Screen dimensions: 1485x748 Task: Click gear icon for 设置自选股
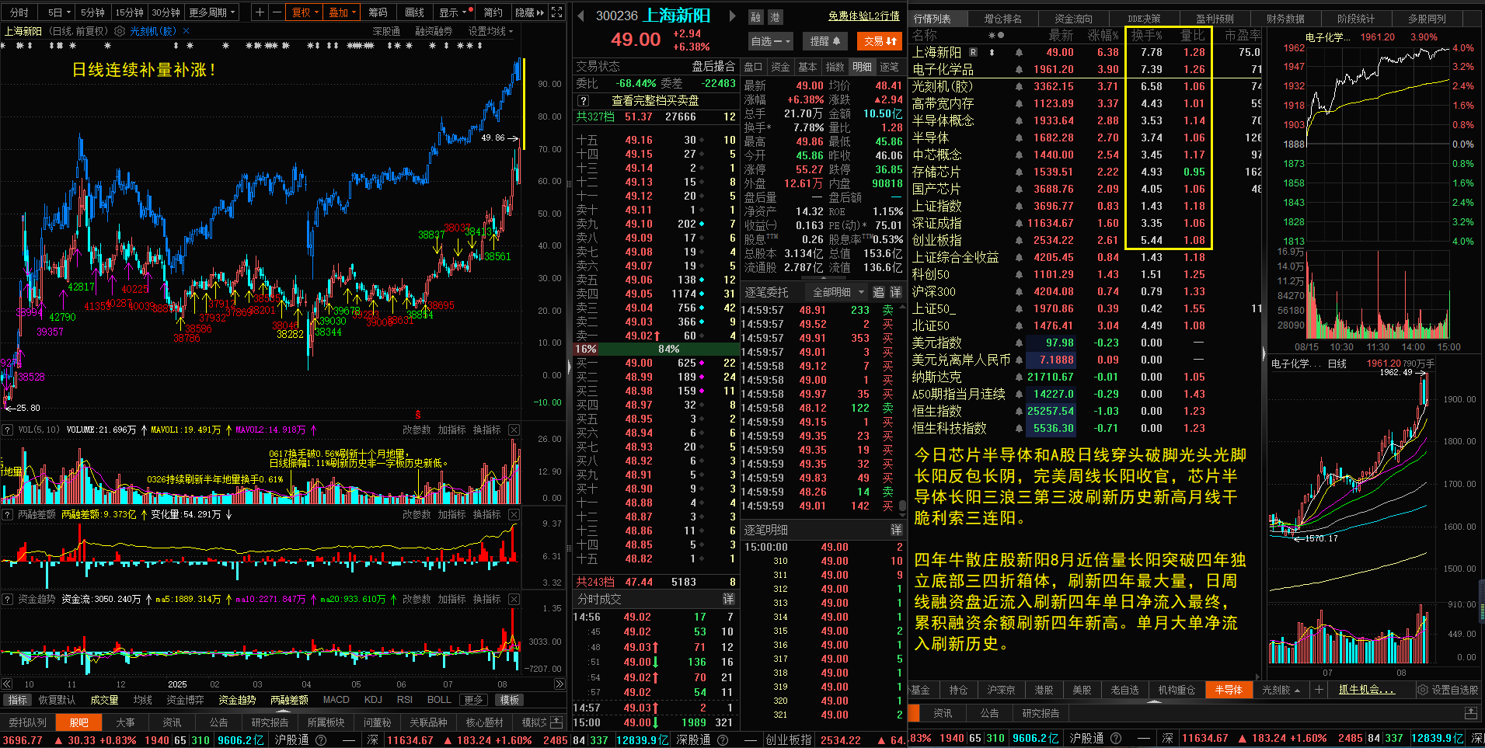pos(1422,690)
